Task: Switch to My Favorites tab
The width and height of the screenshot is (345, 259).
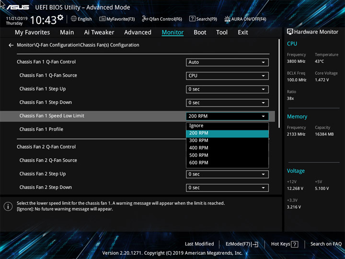Action: click(33, 33)
